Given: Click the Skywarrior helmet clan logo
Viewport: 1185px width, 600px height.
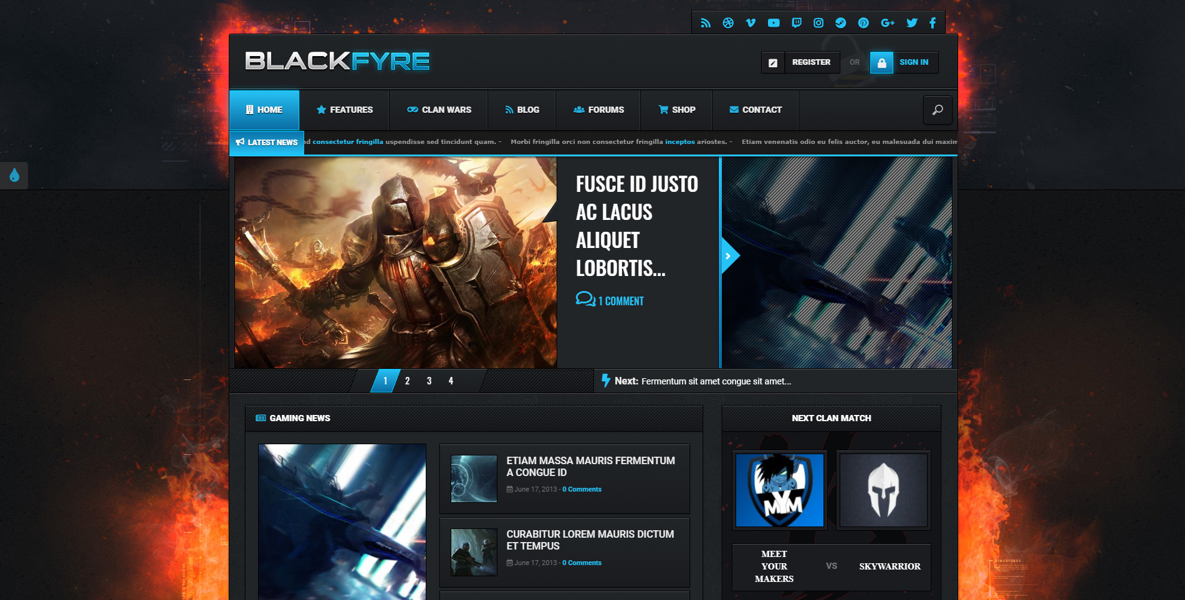Looking at the screenshot, I should coord(883,490).
